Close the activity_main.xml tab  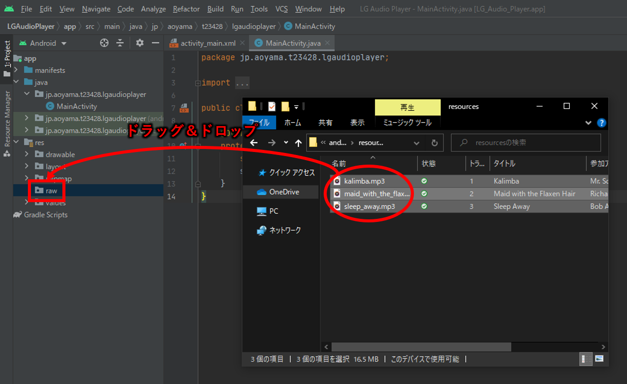(x=242, y=43)
